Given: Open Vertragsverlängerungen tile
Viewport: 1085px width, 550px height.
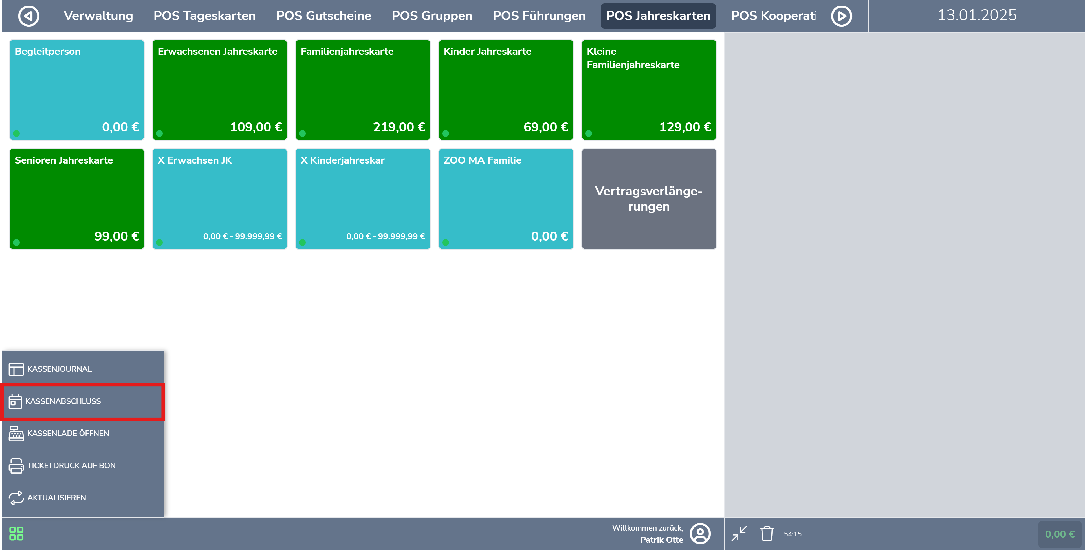Looking at the screenshot, I should point(649,199).
